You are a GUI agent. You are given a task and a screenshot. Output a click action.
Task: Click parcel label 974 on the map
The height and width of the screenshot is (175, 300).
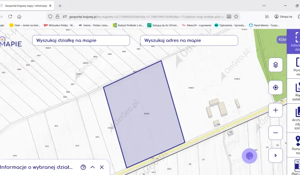click(15, 156)
